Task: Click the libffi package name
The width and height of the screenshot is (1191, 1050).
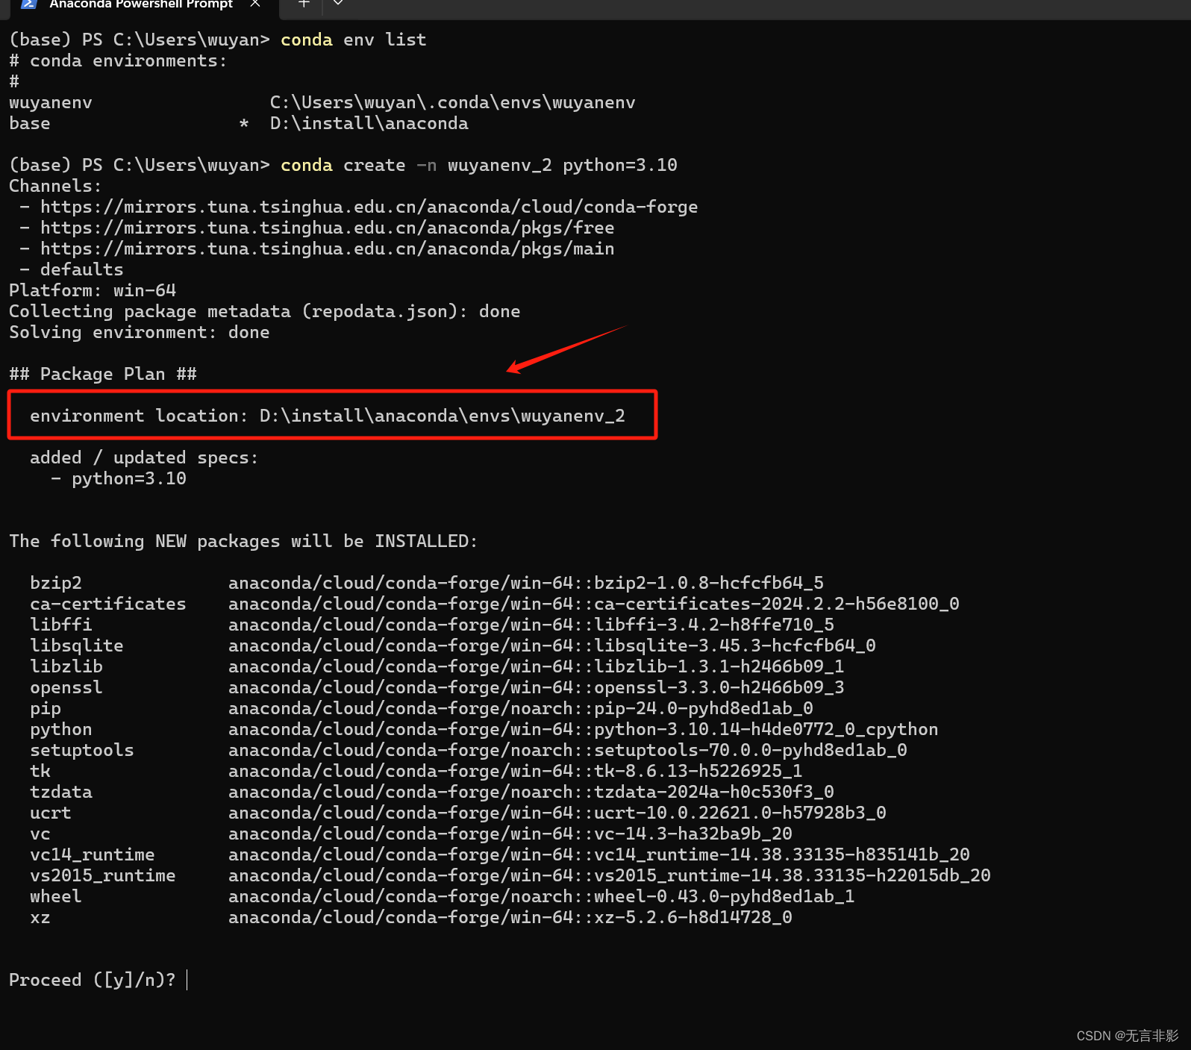Action: tap(61, 625)
